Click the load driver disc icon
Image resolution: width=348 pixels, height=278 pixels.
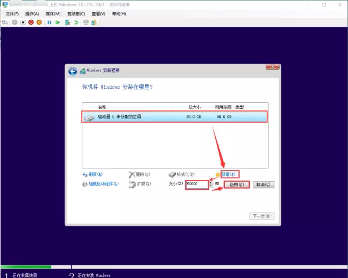(85, 185)
